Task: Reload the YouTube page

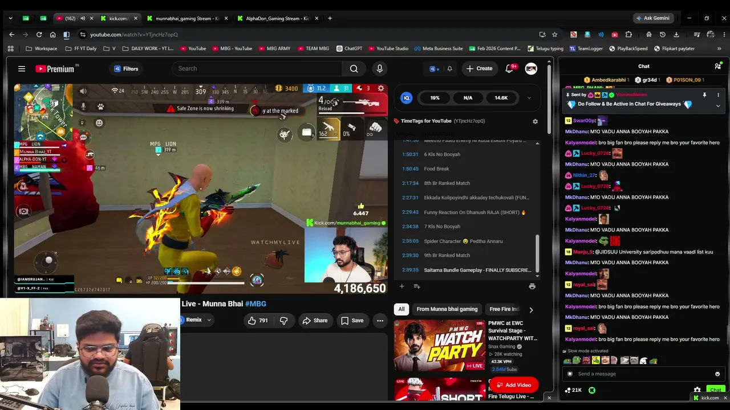Action: pyautogui.click(x=39, y=35)
